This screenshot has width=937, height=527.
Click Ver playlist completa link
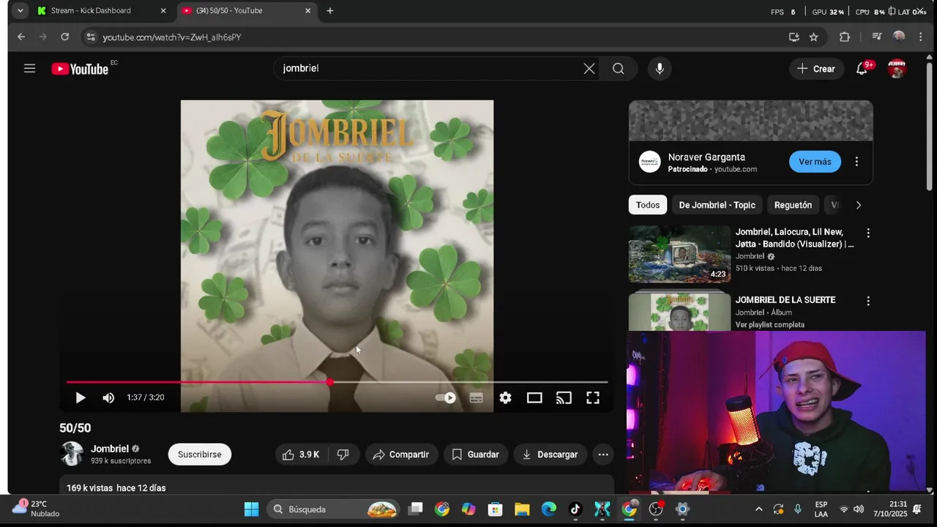pyautogui.click(x=770, y=325)
